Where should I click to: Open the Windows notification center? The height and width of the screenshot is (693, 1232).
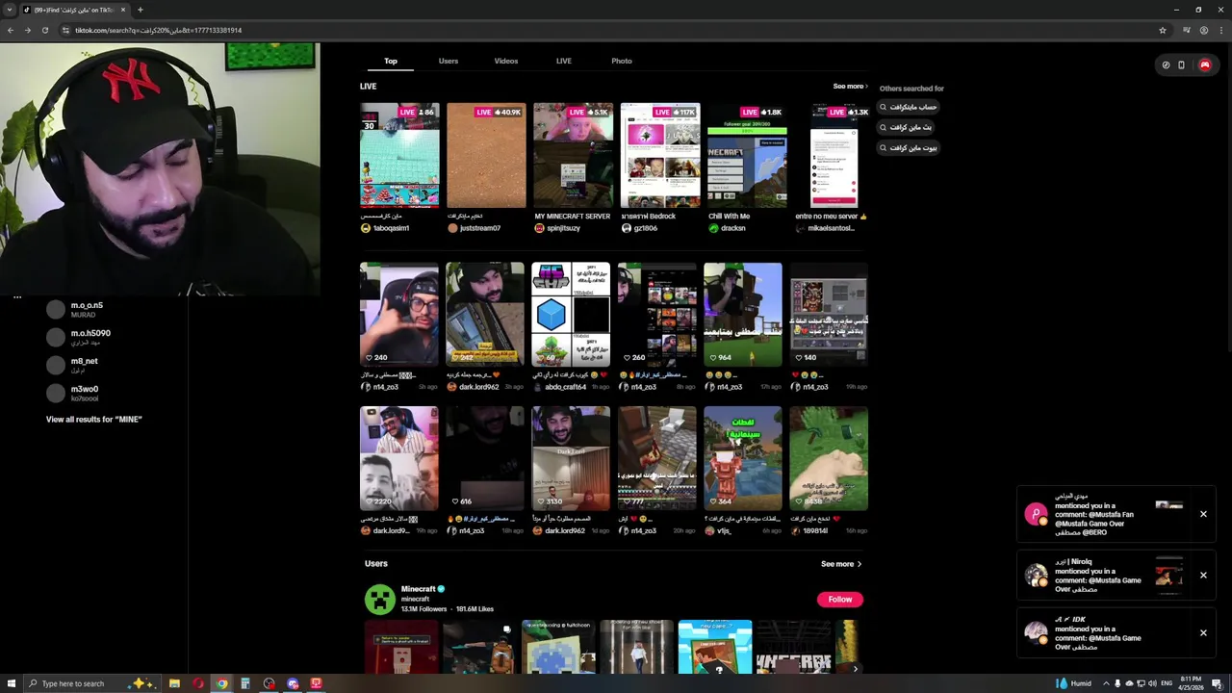[x=1218, y=683]
